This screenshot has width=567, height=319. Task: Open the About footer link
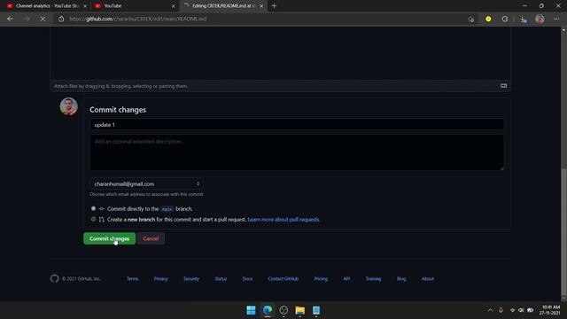[427, 278]
